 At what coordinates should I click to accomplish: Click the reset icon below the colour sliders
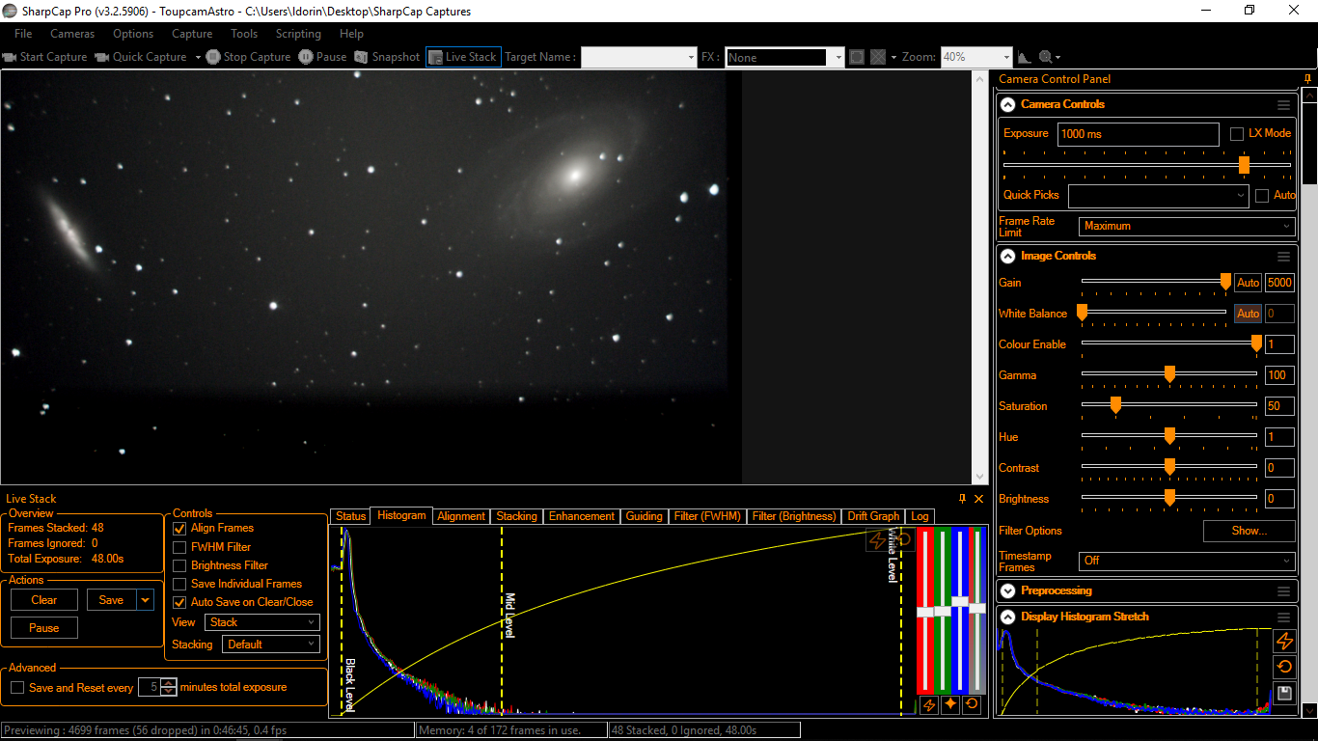[972, 704]
